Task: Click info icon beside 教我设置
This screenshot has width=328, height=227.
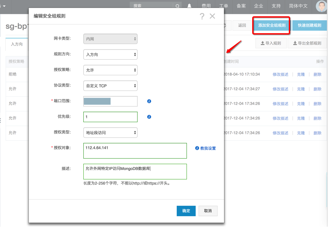Action: pos(197,148)
